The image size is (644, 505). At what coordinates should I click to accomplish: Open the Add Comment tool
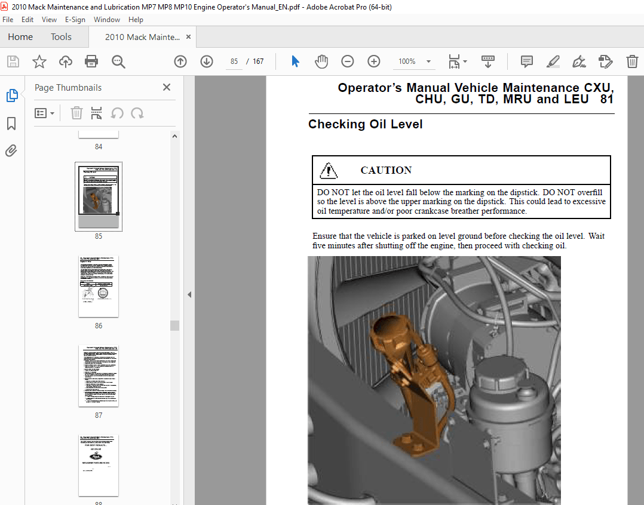(x=526, y=61)
